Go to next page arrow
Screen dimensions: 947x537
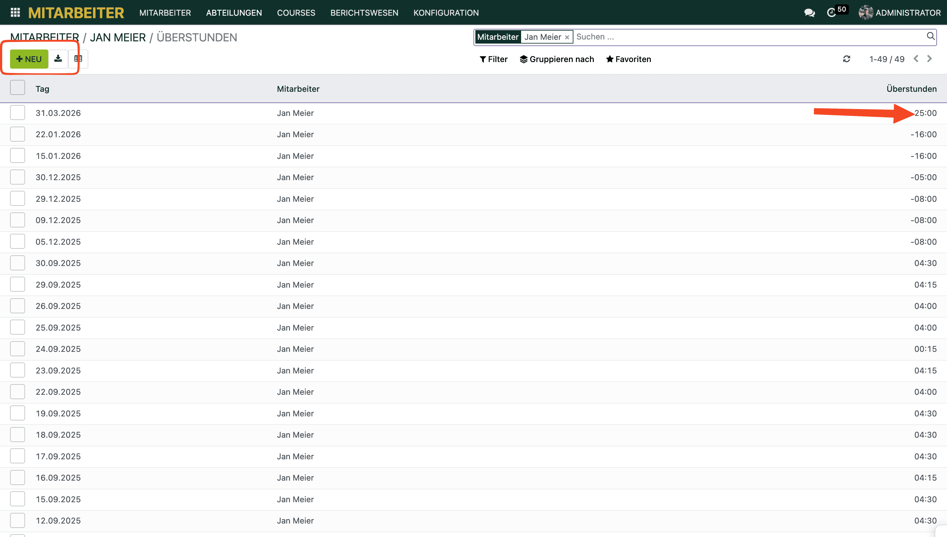929,59
